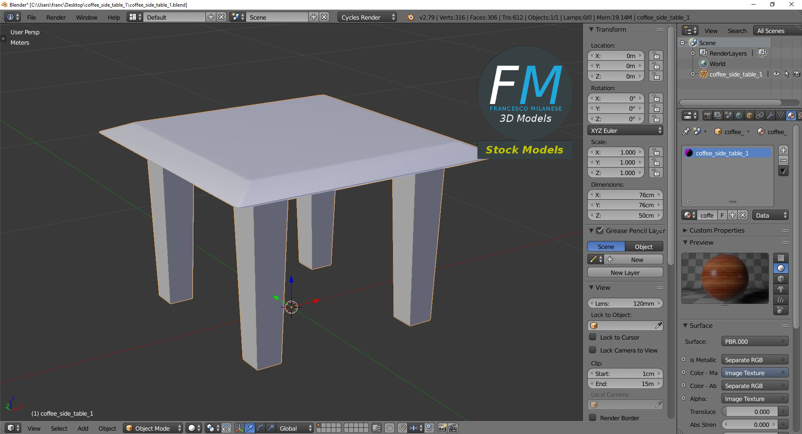The height and width of the screenshot is (434, 802).
Task: Open the Cycles Render engine dropdown
Action: coord(367,17)
